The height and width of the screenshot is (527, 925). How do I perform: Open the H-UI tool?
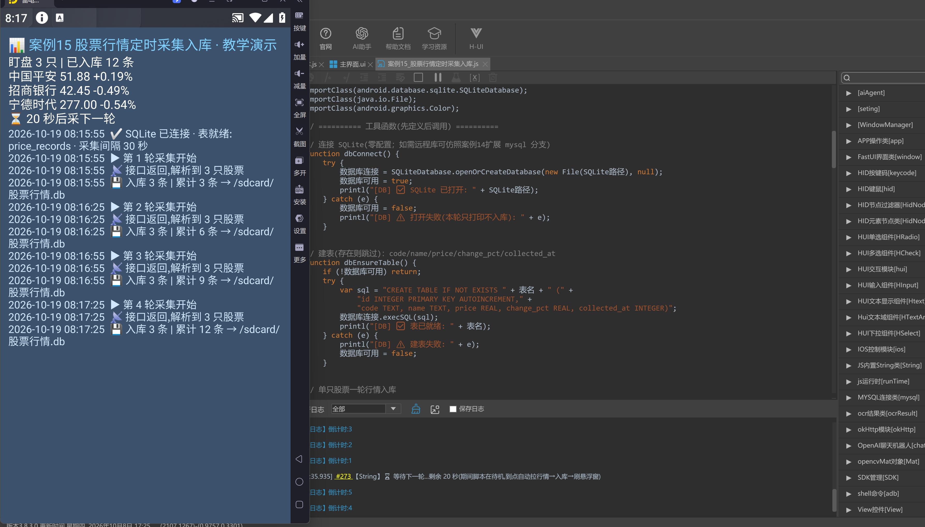pos(476,38)
